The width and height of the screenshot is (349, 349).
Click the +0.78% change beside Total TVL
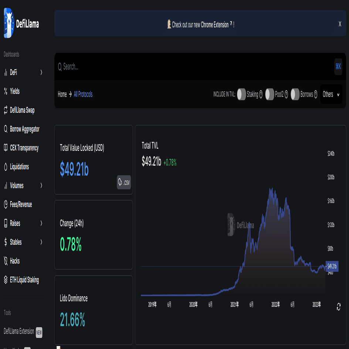(x=170, y=162)
